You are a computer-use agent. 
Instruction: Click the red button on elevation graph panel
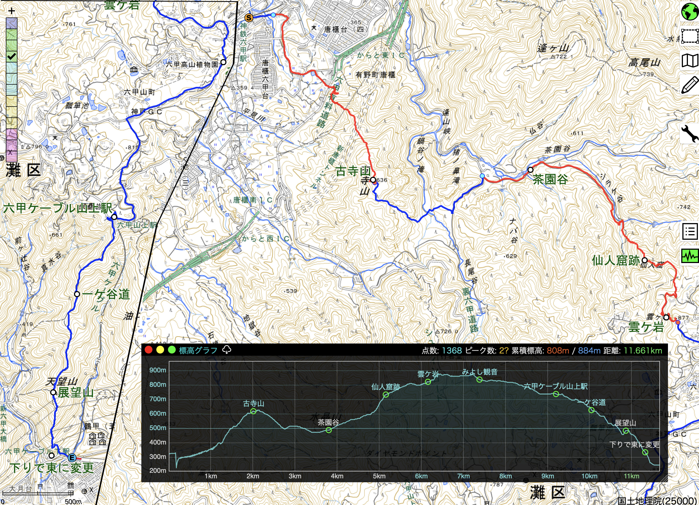click(149, 350)
